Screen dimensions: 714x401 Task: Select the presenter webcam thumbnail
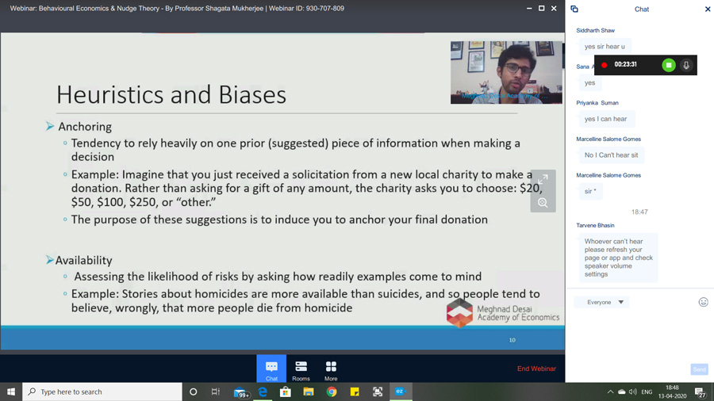pos(506,72)
